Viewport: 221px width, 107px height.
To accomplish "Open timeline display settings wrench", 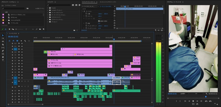I will tap(25, 41).
